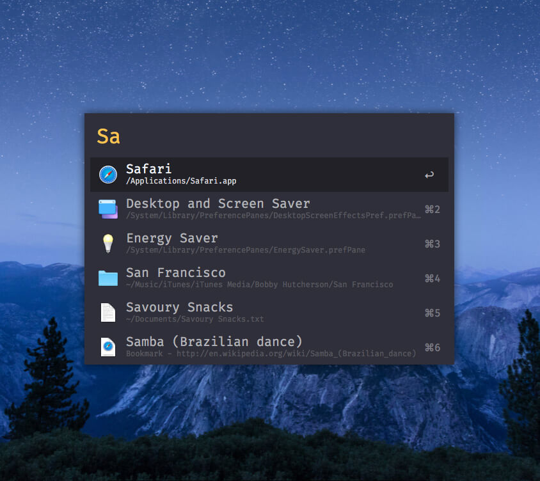Screen dimensions: 540x481
Task: Click the ⌘5 shortcut label
Action: [x=433, y=313]
